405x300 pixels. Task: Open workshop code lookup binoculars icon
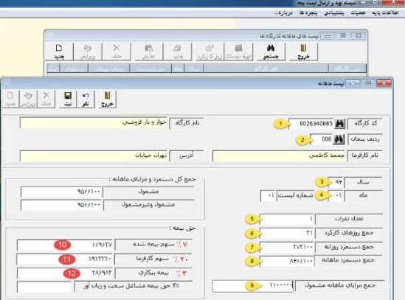pos(339,124)
